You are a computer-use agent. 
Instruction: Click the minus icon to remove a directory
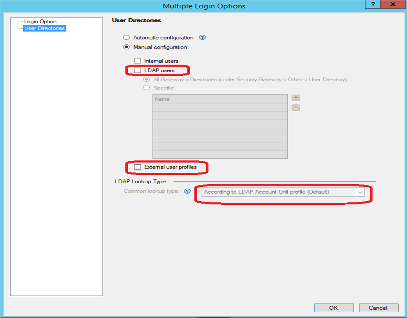point(295,108)
